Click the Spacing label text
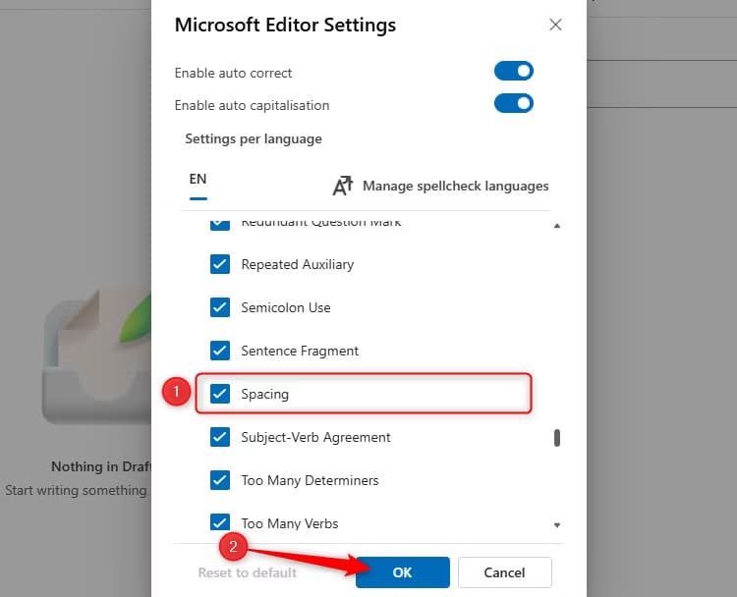This screenshot has height=597, width=737. [x=264, y=394]
